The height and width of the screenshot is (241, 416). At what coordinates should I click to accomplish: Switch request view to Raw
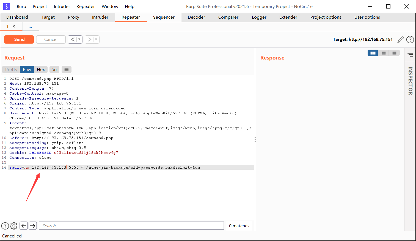coord(27,70)
